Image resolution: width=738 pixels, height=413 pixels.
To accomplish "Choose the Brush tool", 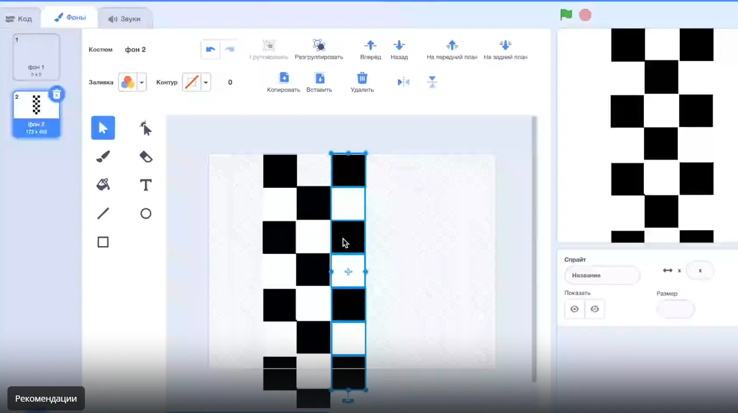I will coord(103,157).
